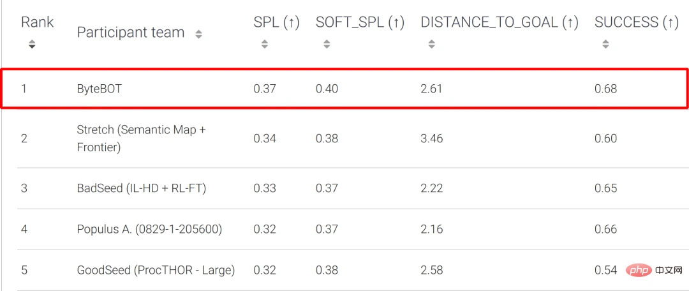
Task: Sort by SPL using arrow icon
Action: point(264,44)
